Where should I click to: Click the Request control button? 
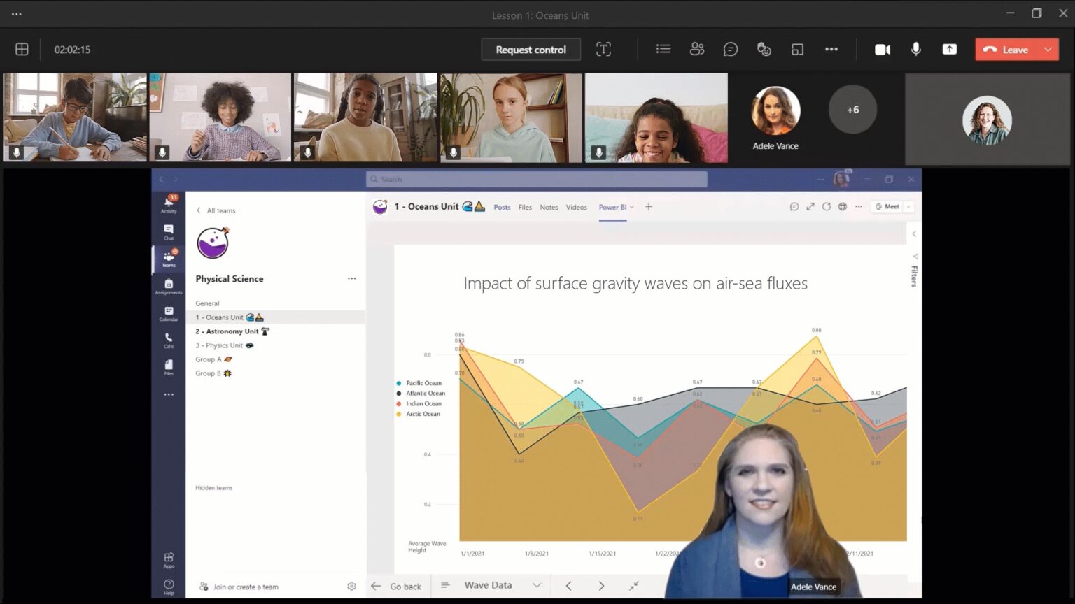[x=531, y=49]
